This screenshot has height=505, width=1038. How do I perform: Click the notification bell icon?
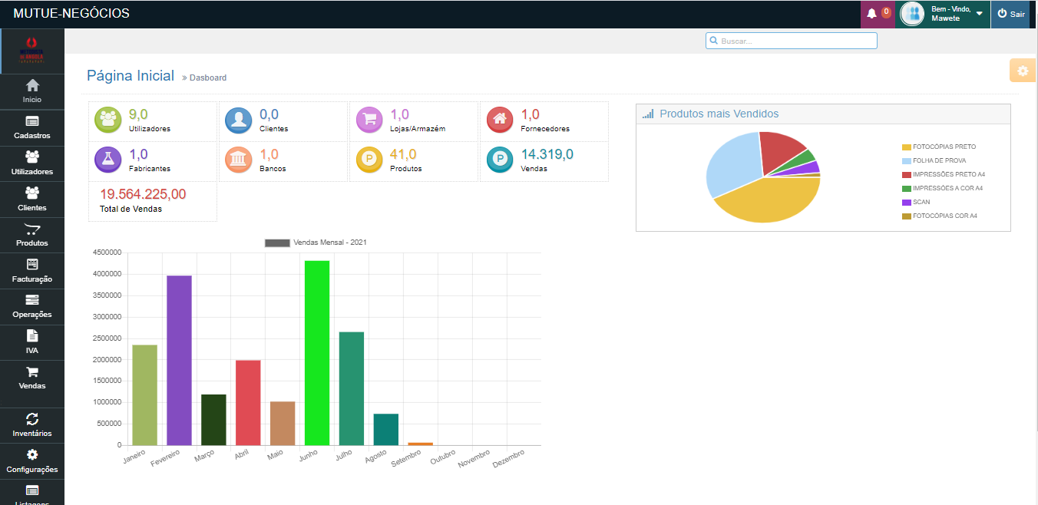871,14
